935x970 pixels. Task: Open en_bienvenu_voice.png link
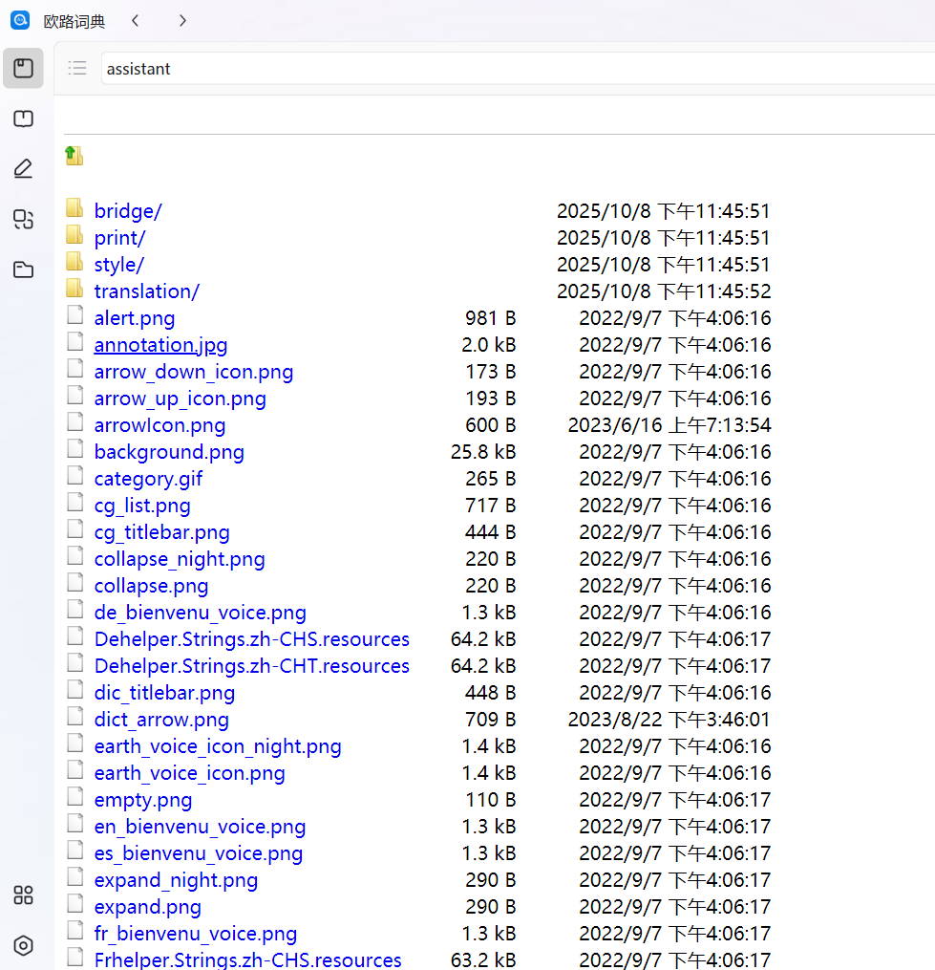tap(201, 827)
